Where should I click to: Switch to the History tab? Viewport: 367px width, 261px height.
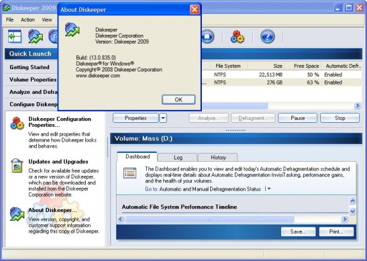tap(218, 157)
